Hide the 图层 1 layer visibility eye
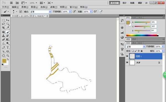166x102 pixels. point(127,56)
